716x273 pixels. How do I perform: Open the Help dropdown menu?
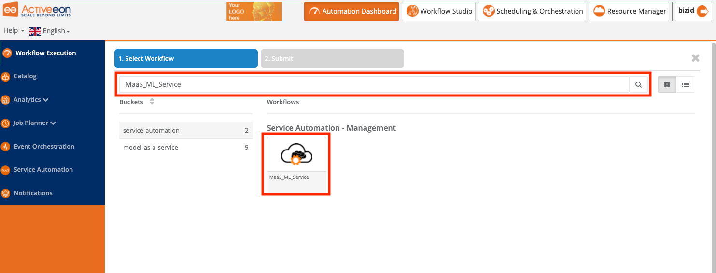pos(14,31)
